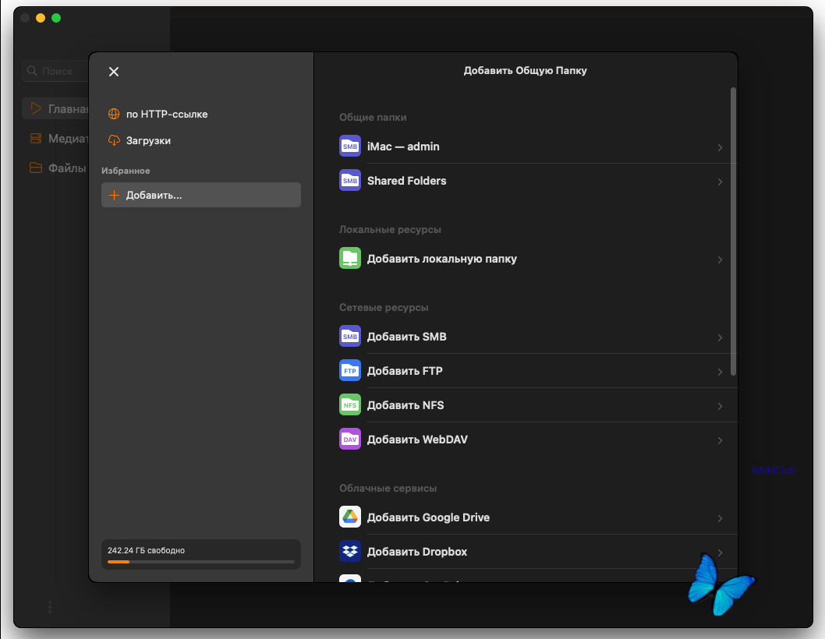Choose iMac — admin shared folder
Image resolution: width=825 pixels, height=639 pixels.
pos(531,147)
